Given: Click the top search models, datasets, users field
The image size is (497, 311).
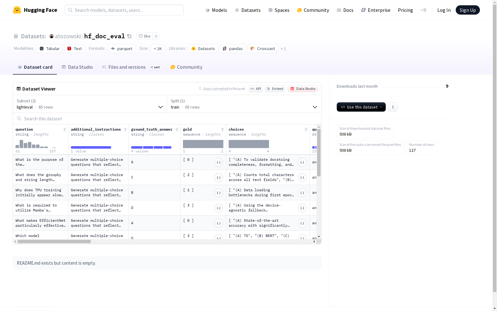Looking at the screenshot, I should coord(124,10).
